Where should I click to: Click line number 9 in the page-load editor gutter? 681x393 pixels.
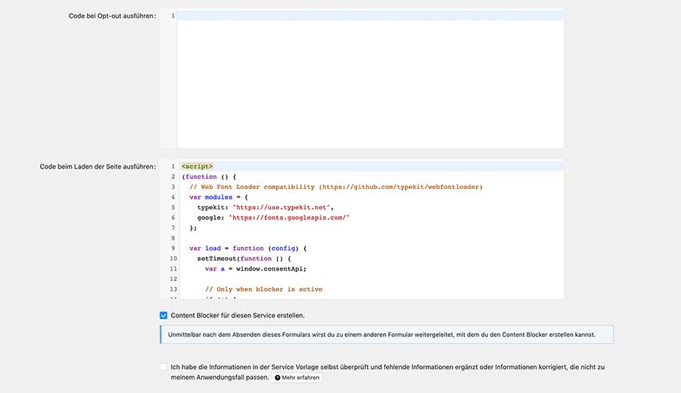click(173, 248)
